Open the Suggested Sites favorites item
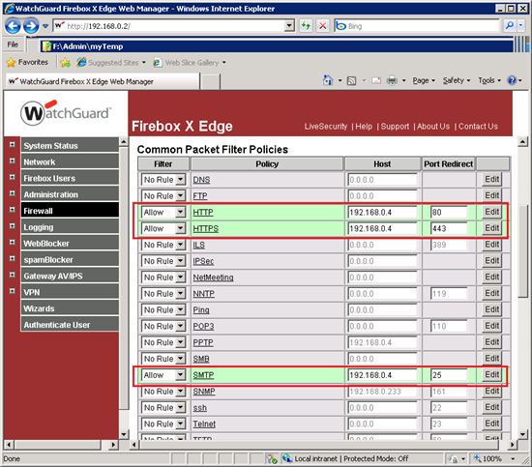 tap(111, 63)
